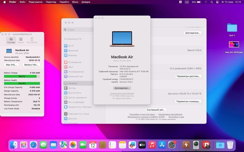Image resolution: width=244 pixels, height=152 pixels.
Task: Click the serial number FVHXK39RJK7F
Action: 126,79
